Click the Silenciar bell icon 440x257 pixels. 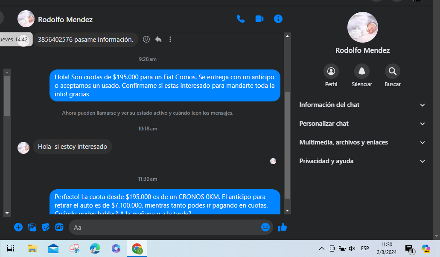pos(362,71)
